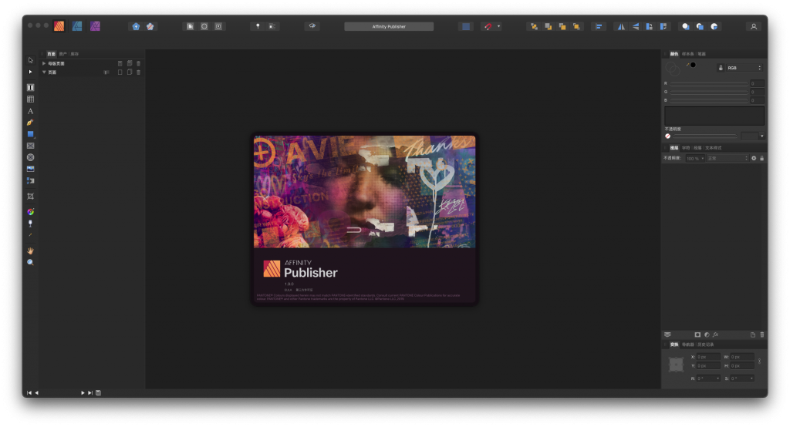Click the black fill colour swatch
The image size is (790, 427).
tap(694, 65)
